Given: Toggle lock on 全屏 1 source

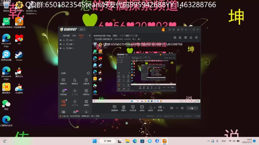Looking at the screenshot, I should 64,44.
